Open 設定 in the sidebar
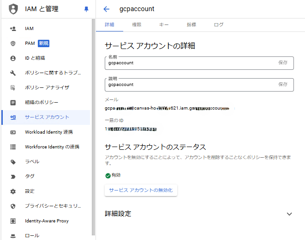The height and width of the screenshot is (240, 305). click(46, 191)
